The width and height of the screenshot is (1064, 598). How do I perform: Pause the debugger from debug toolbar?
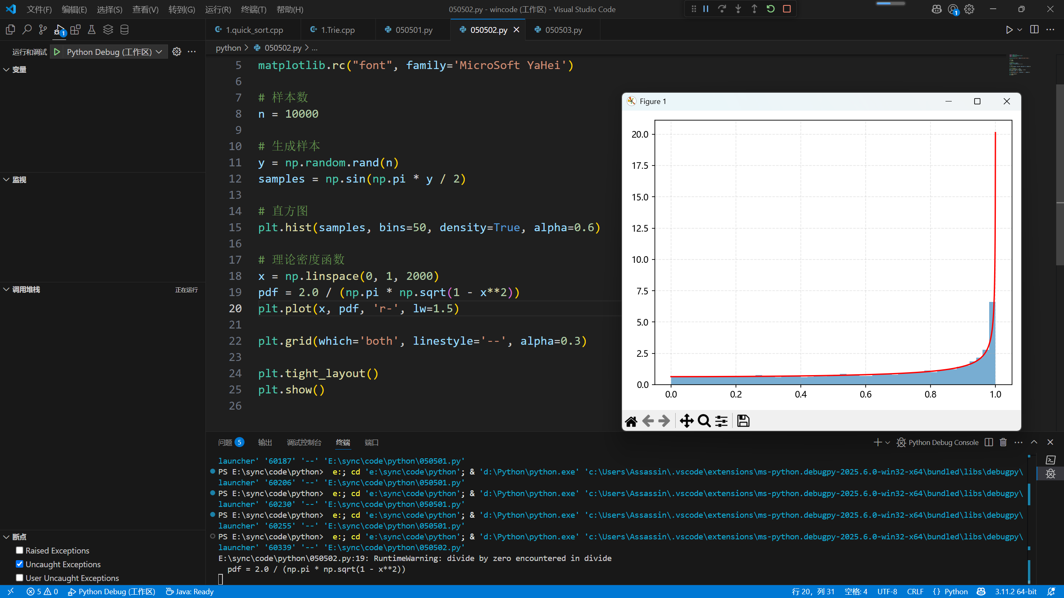[x=706, y=9]
